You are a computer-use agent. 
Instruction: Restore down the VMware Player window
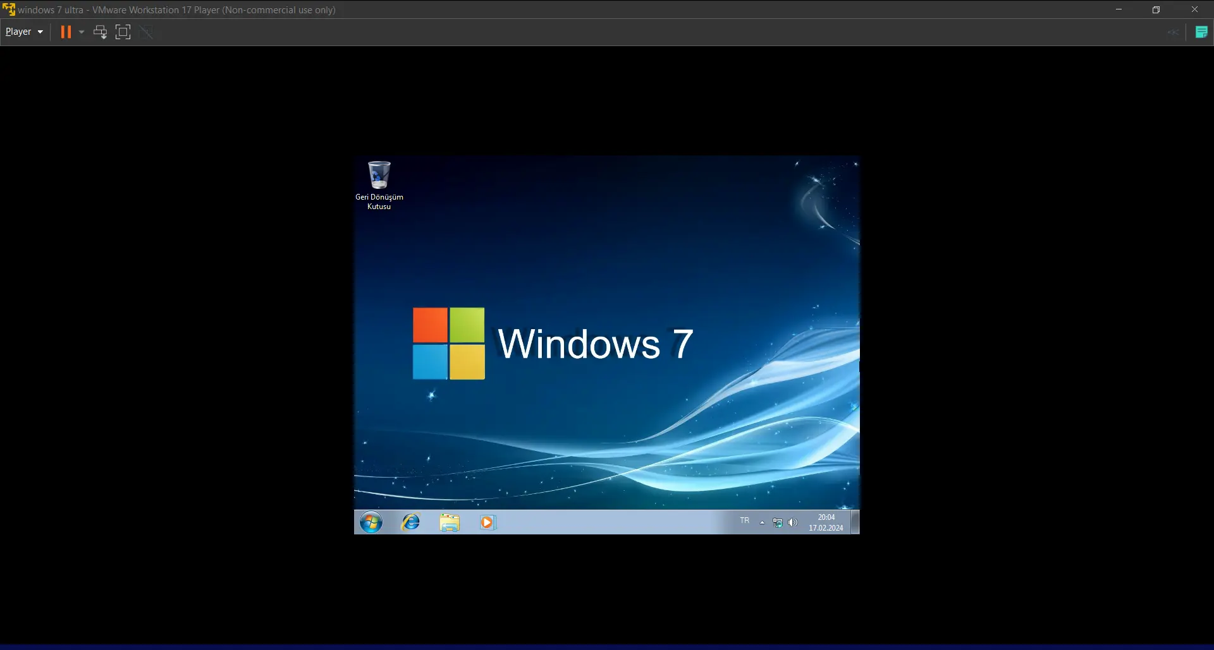click(x=1156, y=9)
